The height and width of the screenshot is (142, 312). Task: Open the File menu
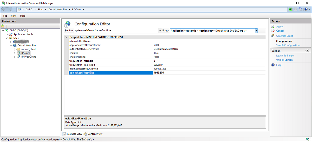click(5, 16)
